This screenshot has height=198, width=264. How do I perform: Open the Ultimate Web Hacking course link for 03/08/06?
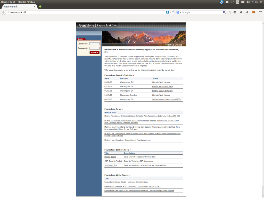coord(161,82)
